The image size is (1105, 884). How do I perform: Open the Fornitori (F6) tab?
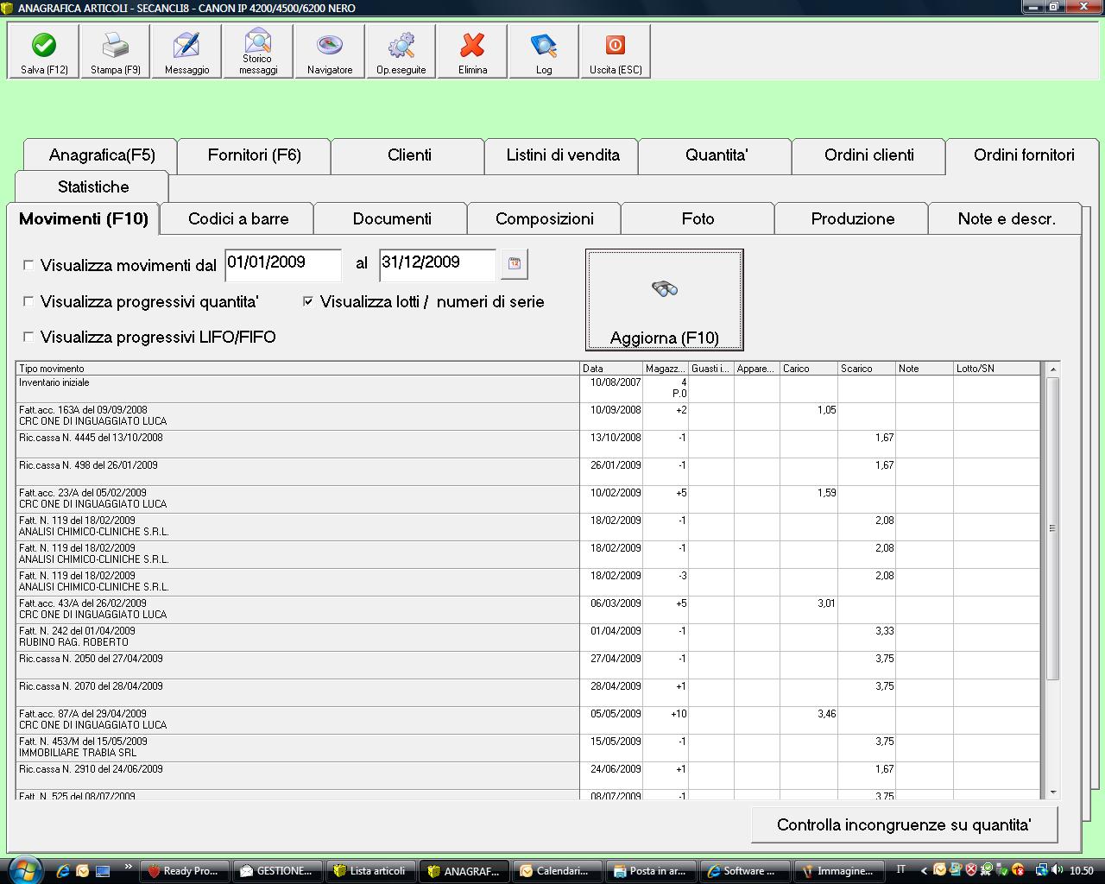tap(255, 155)
